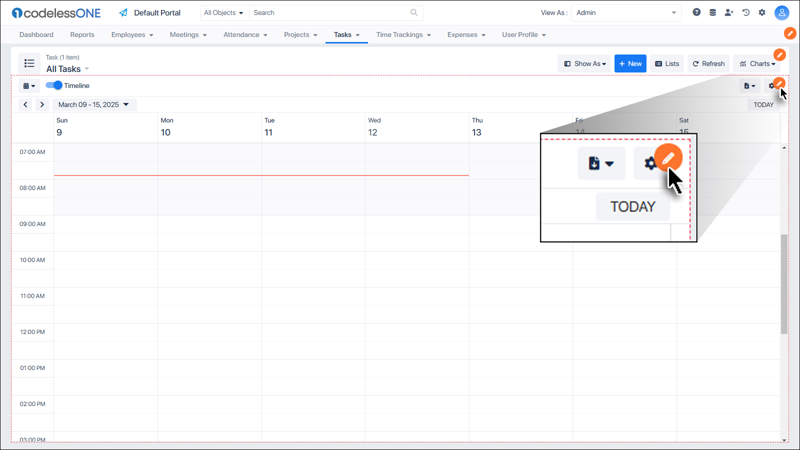This screenshot has height=450, width=800.
Task: Select the Wed 12 day header
Action: (x=417, y=127)
